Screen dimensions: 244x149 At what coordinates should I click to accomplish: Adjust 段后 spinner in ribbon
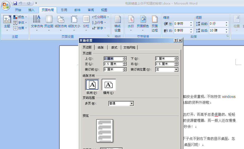(227, 31)
